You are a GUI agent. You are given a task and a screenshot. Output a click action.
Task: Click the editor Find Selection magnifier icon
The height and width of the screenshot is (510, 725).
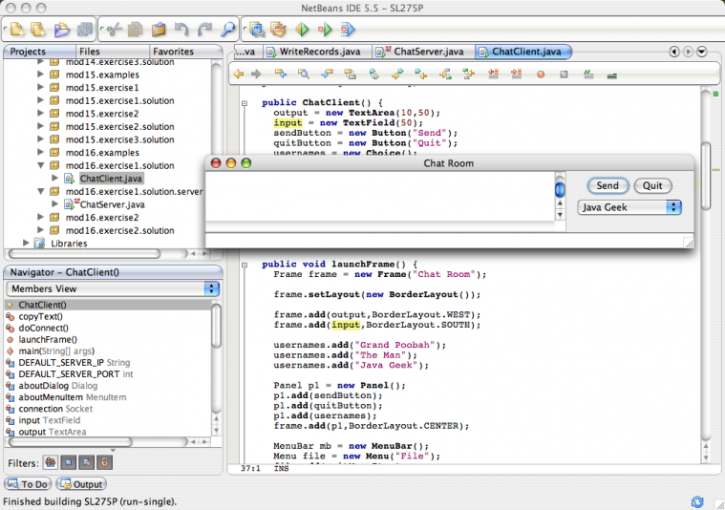pyautogui.click(x=304, y=74)
